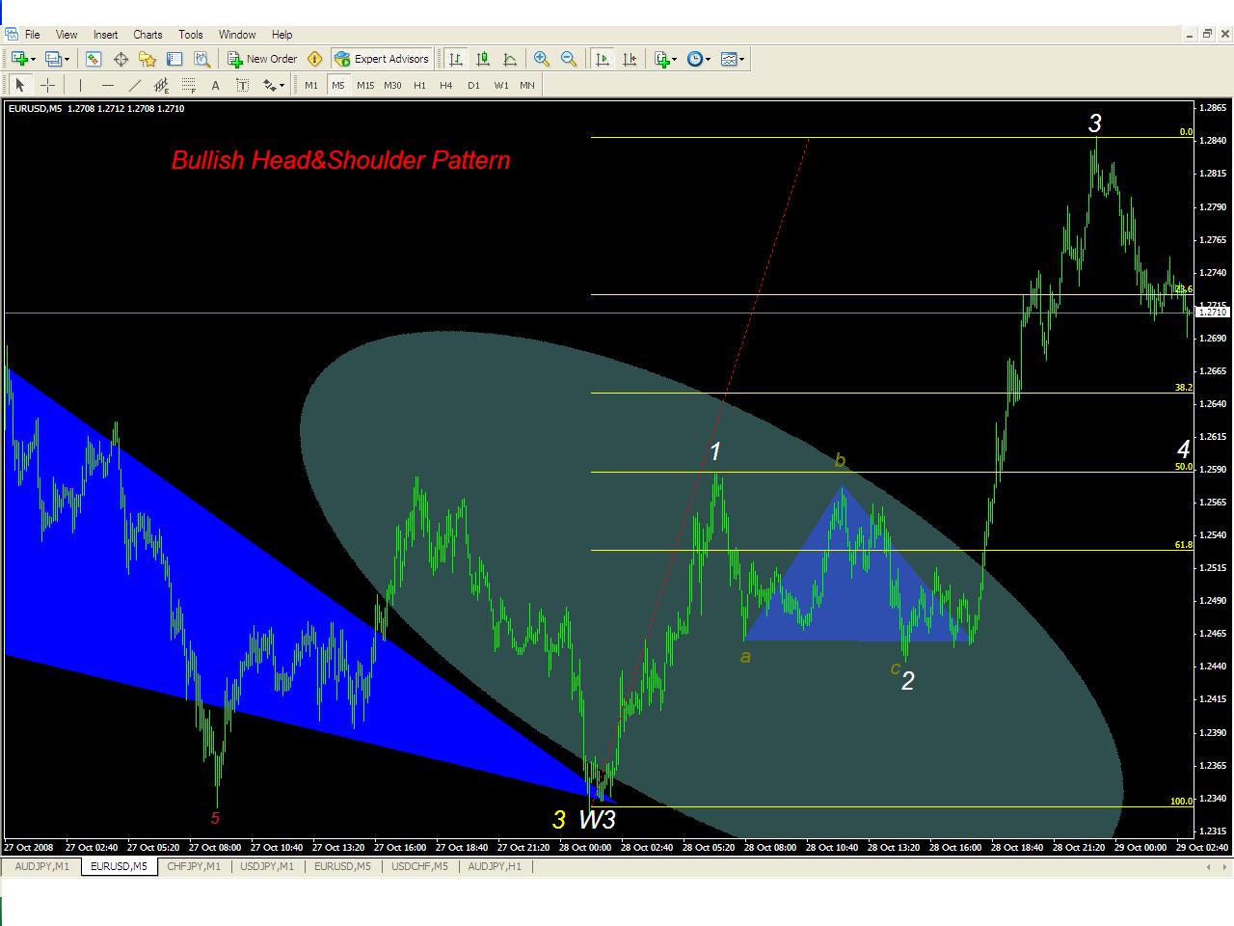Click the chart tabs scroll-right arrow
The height and width of the screenshot is (926, 1234).
click(x=1224, y=867)
